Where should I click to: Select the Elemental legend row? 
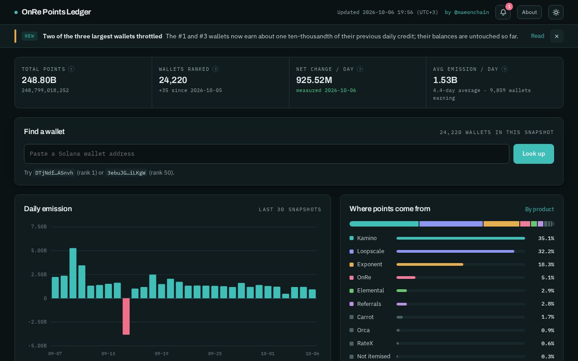tap(452, 291)
